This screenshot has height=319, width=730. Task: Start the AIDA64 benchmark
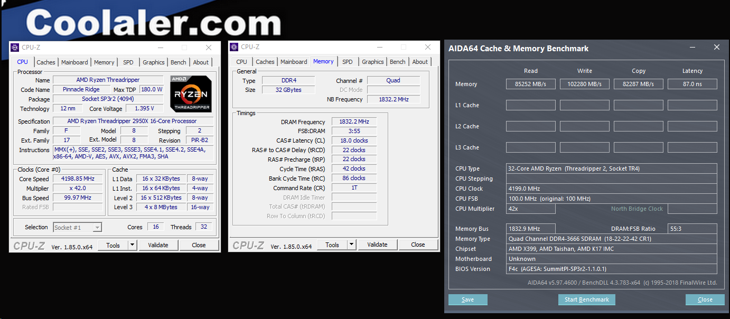587,299
